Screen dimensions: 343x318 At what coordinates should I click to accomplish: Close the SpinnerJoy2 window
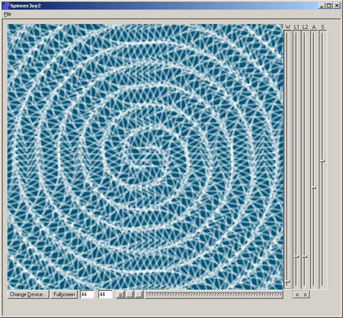[337, 6]
